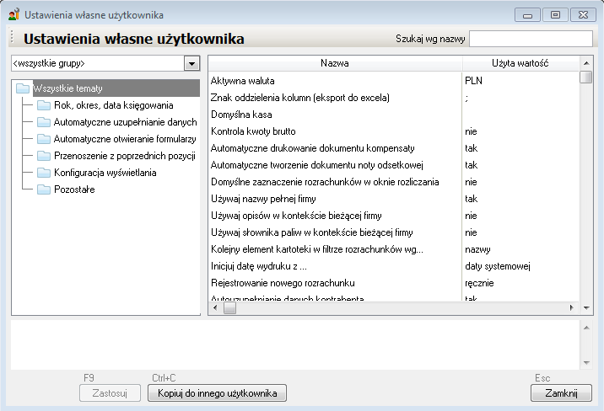This screenshot has height=411, width=604.
Task: Select Rejestrowanie nowego rozrachunku row
Action: (393, 283)
